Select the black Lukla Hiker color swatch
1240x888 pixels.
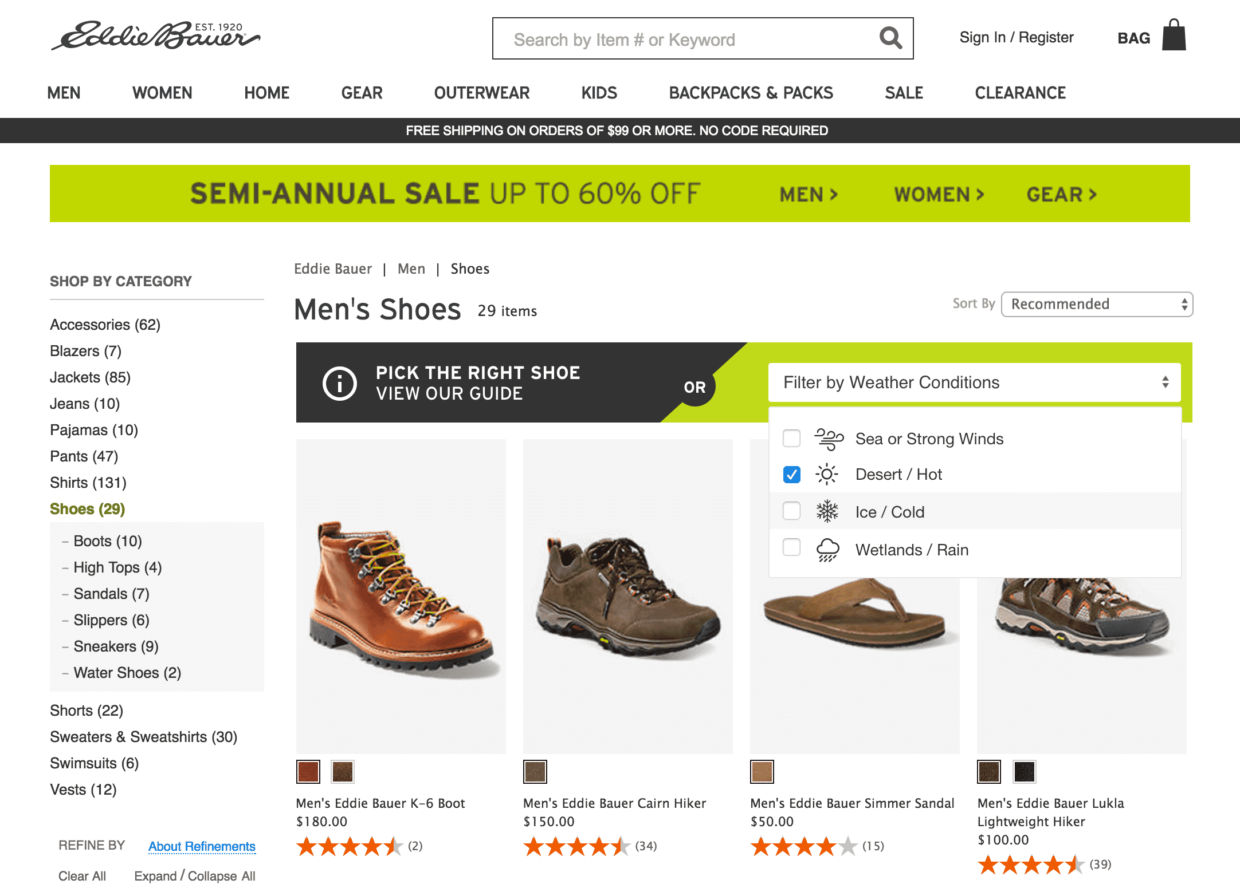[1024, 772]
